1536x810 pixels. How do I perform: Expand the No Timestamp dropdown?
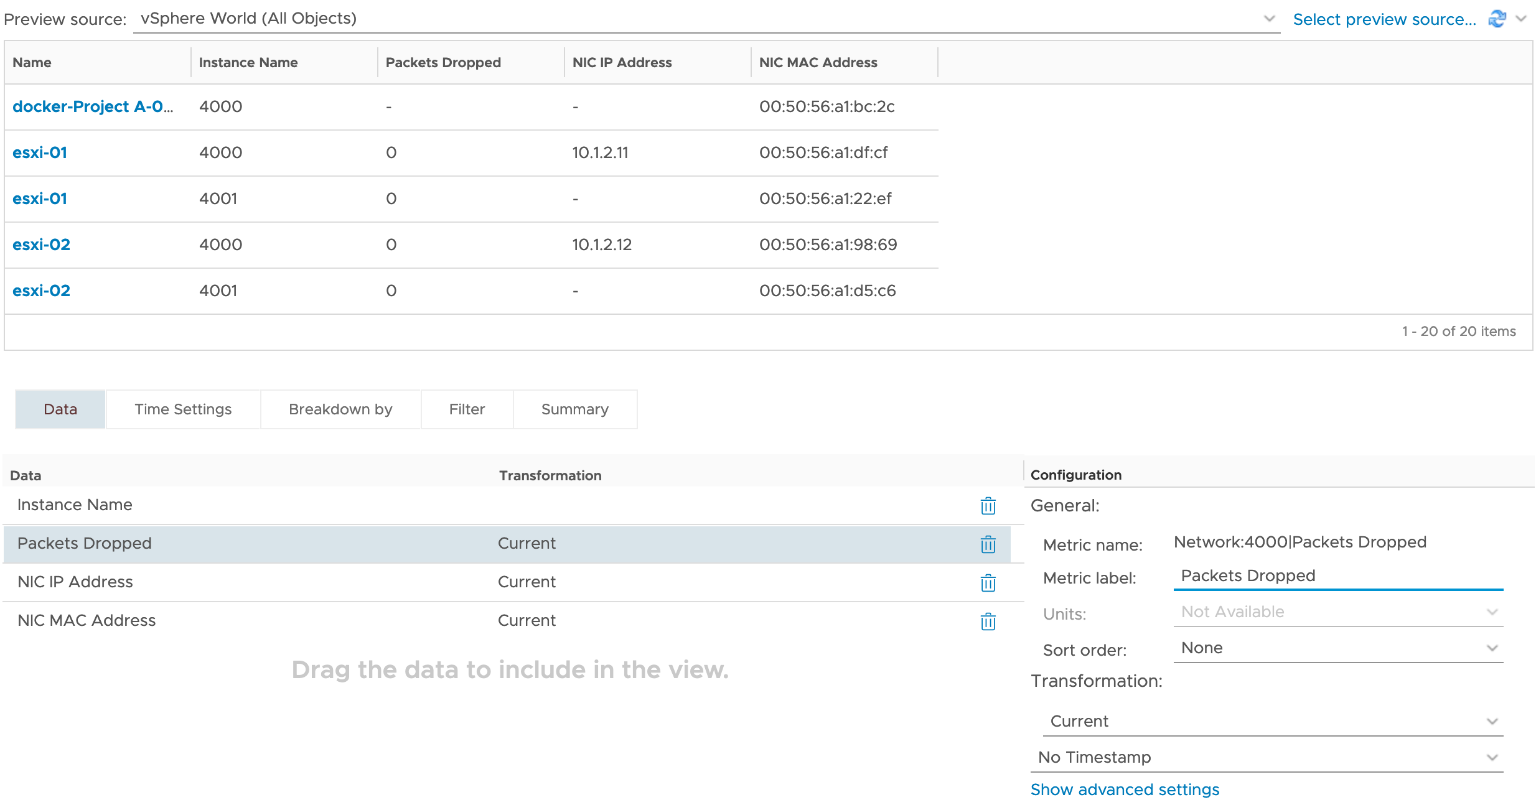[1267, 758]
